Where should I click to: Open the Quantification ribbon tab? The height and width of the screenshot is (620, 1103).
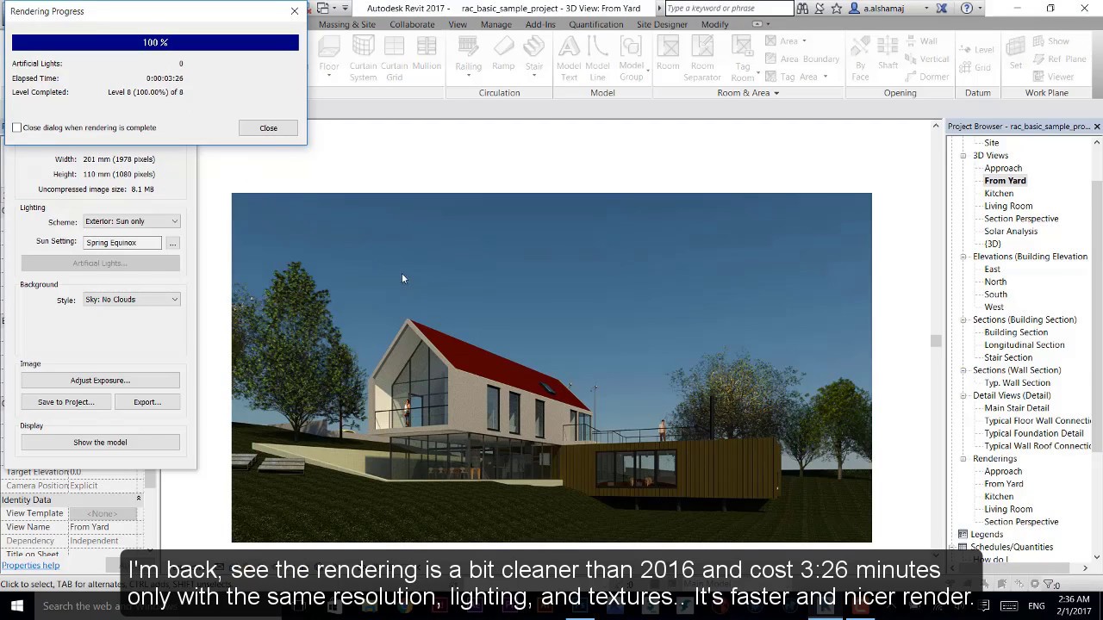[x=595, y=24]
